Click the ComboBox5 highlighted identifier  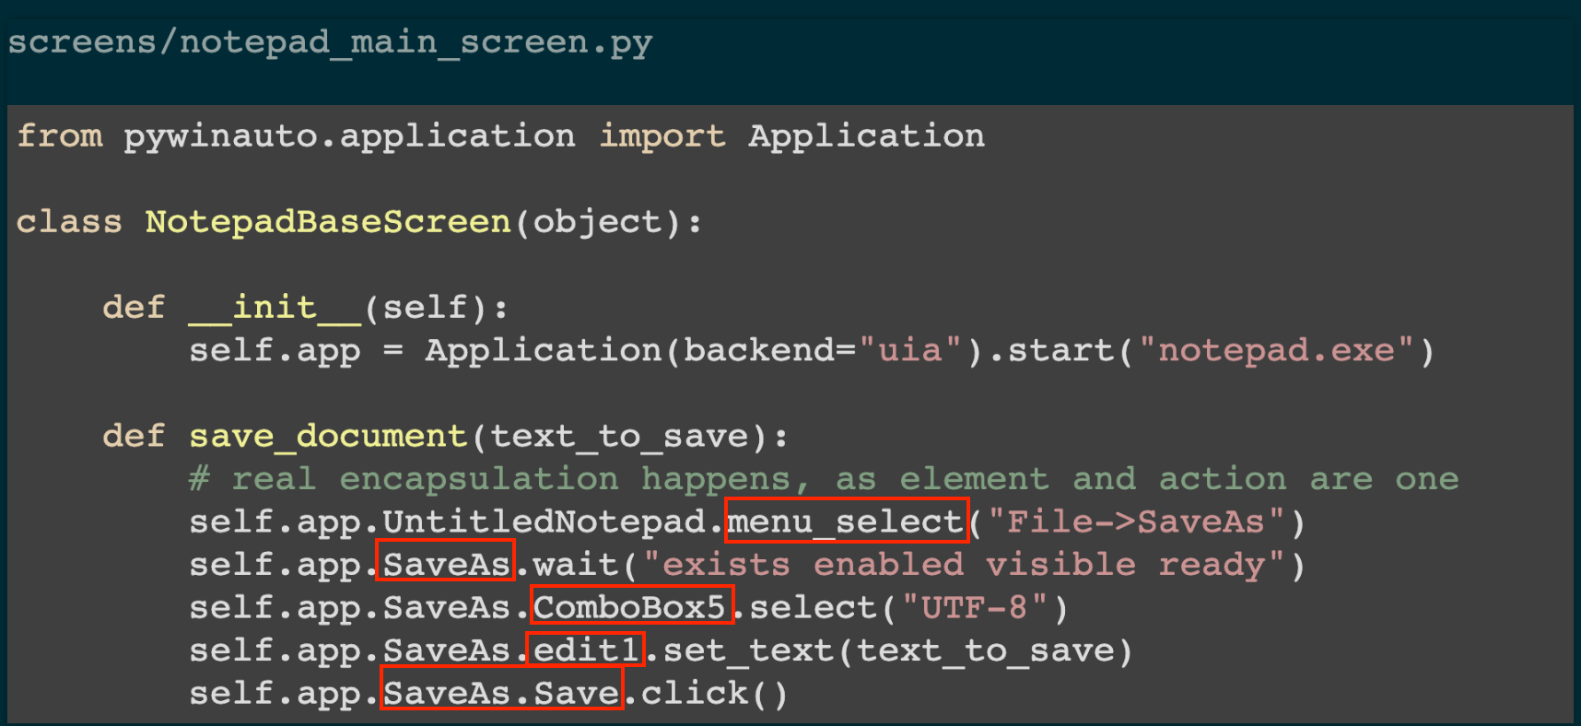tap(632, 606)
